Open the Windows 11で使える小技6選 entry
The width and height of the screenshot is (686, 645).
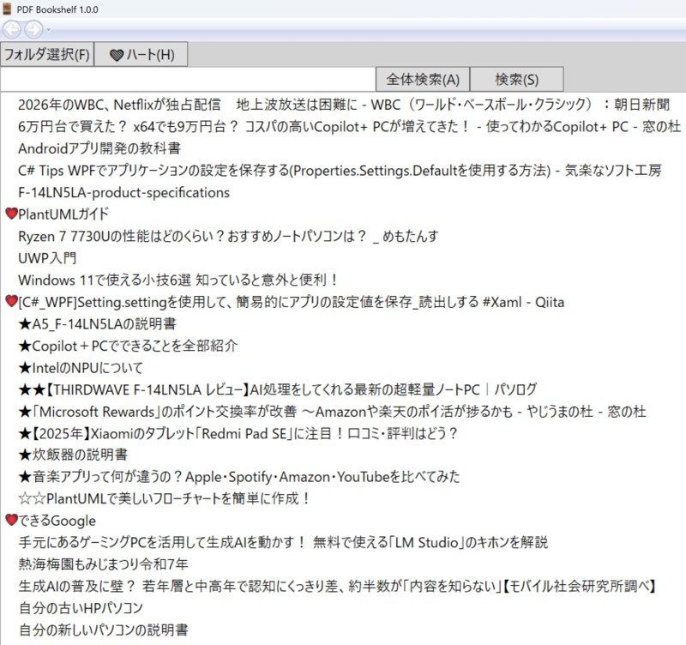[178, 280]
